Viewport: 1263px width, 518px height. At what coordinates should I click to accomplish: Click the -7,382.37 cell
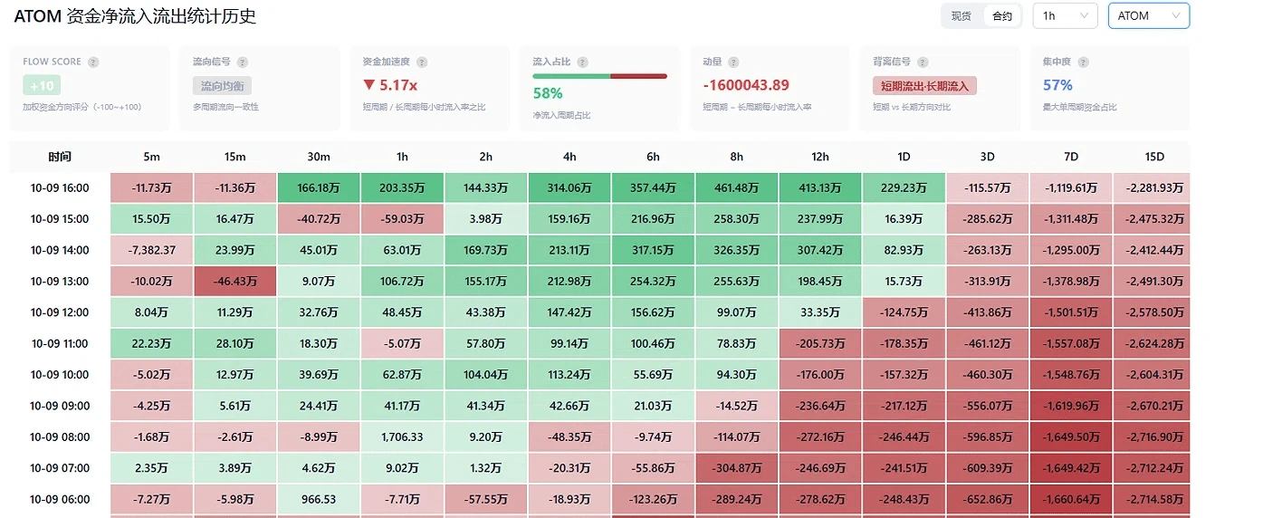(151, 250)
